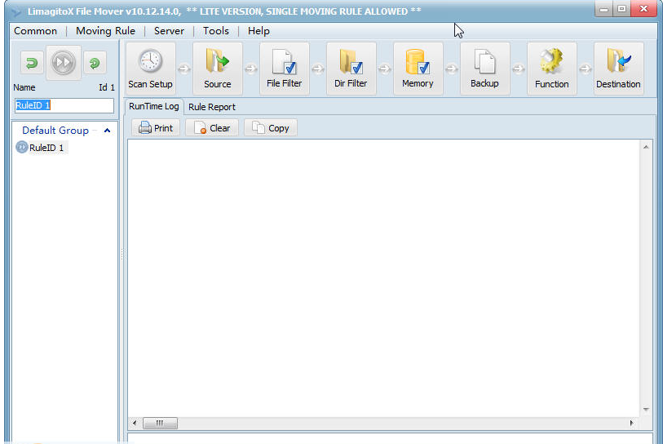Collapse the Default Group list

tap(107, 131)
